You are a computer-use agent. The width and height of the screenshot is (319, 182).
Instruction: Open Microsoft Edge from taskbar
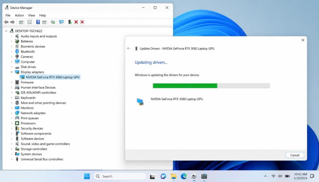184,176
